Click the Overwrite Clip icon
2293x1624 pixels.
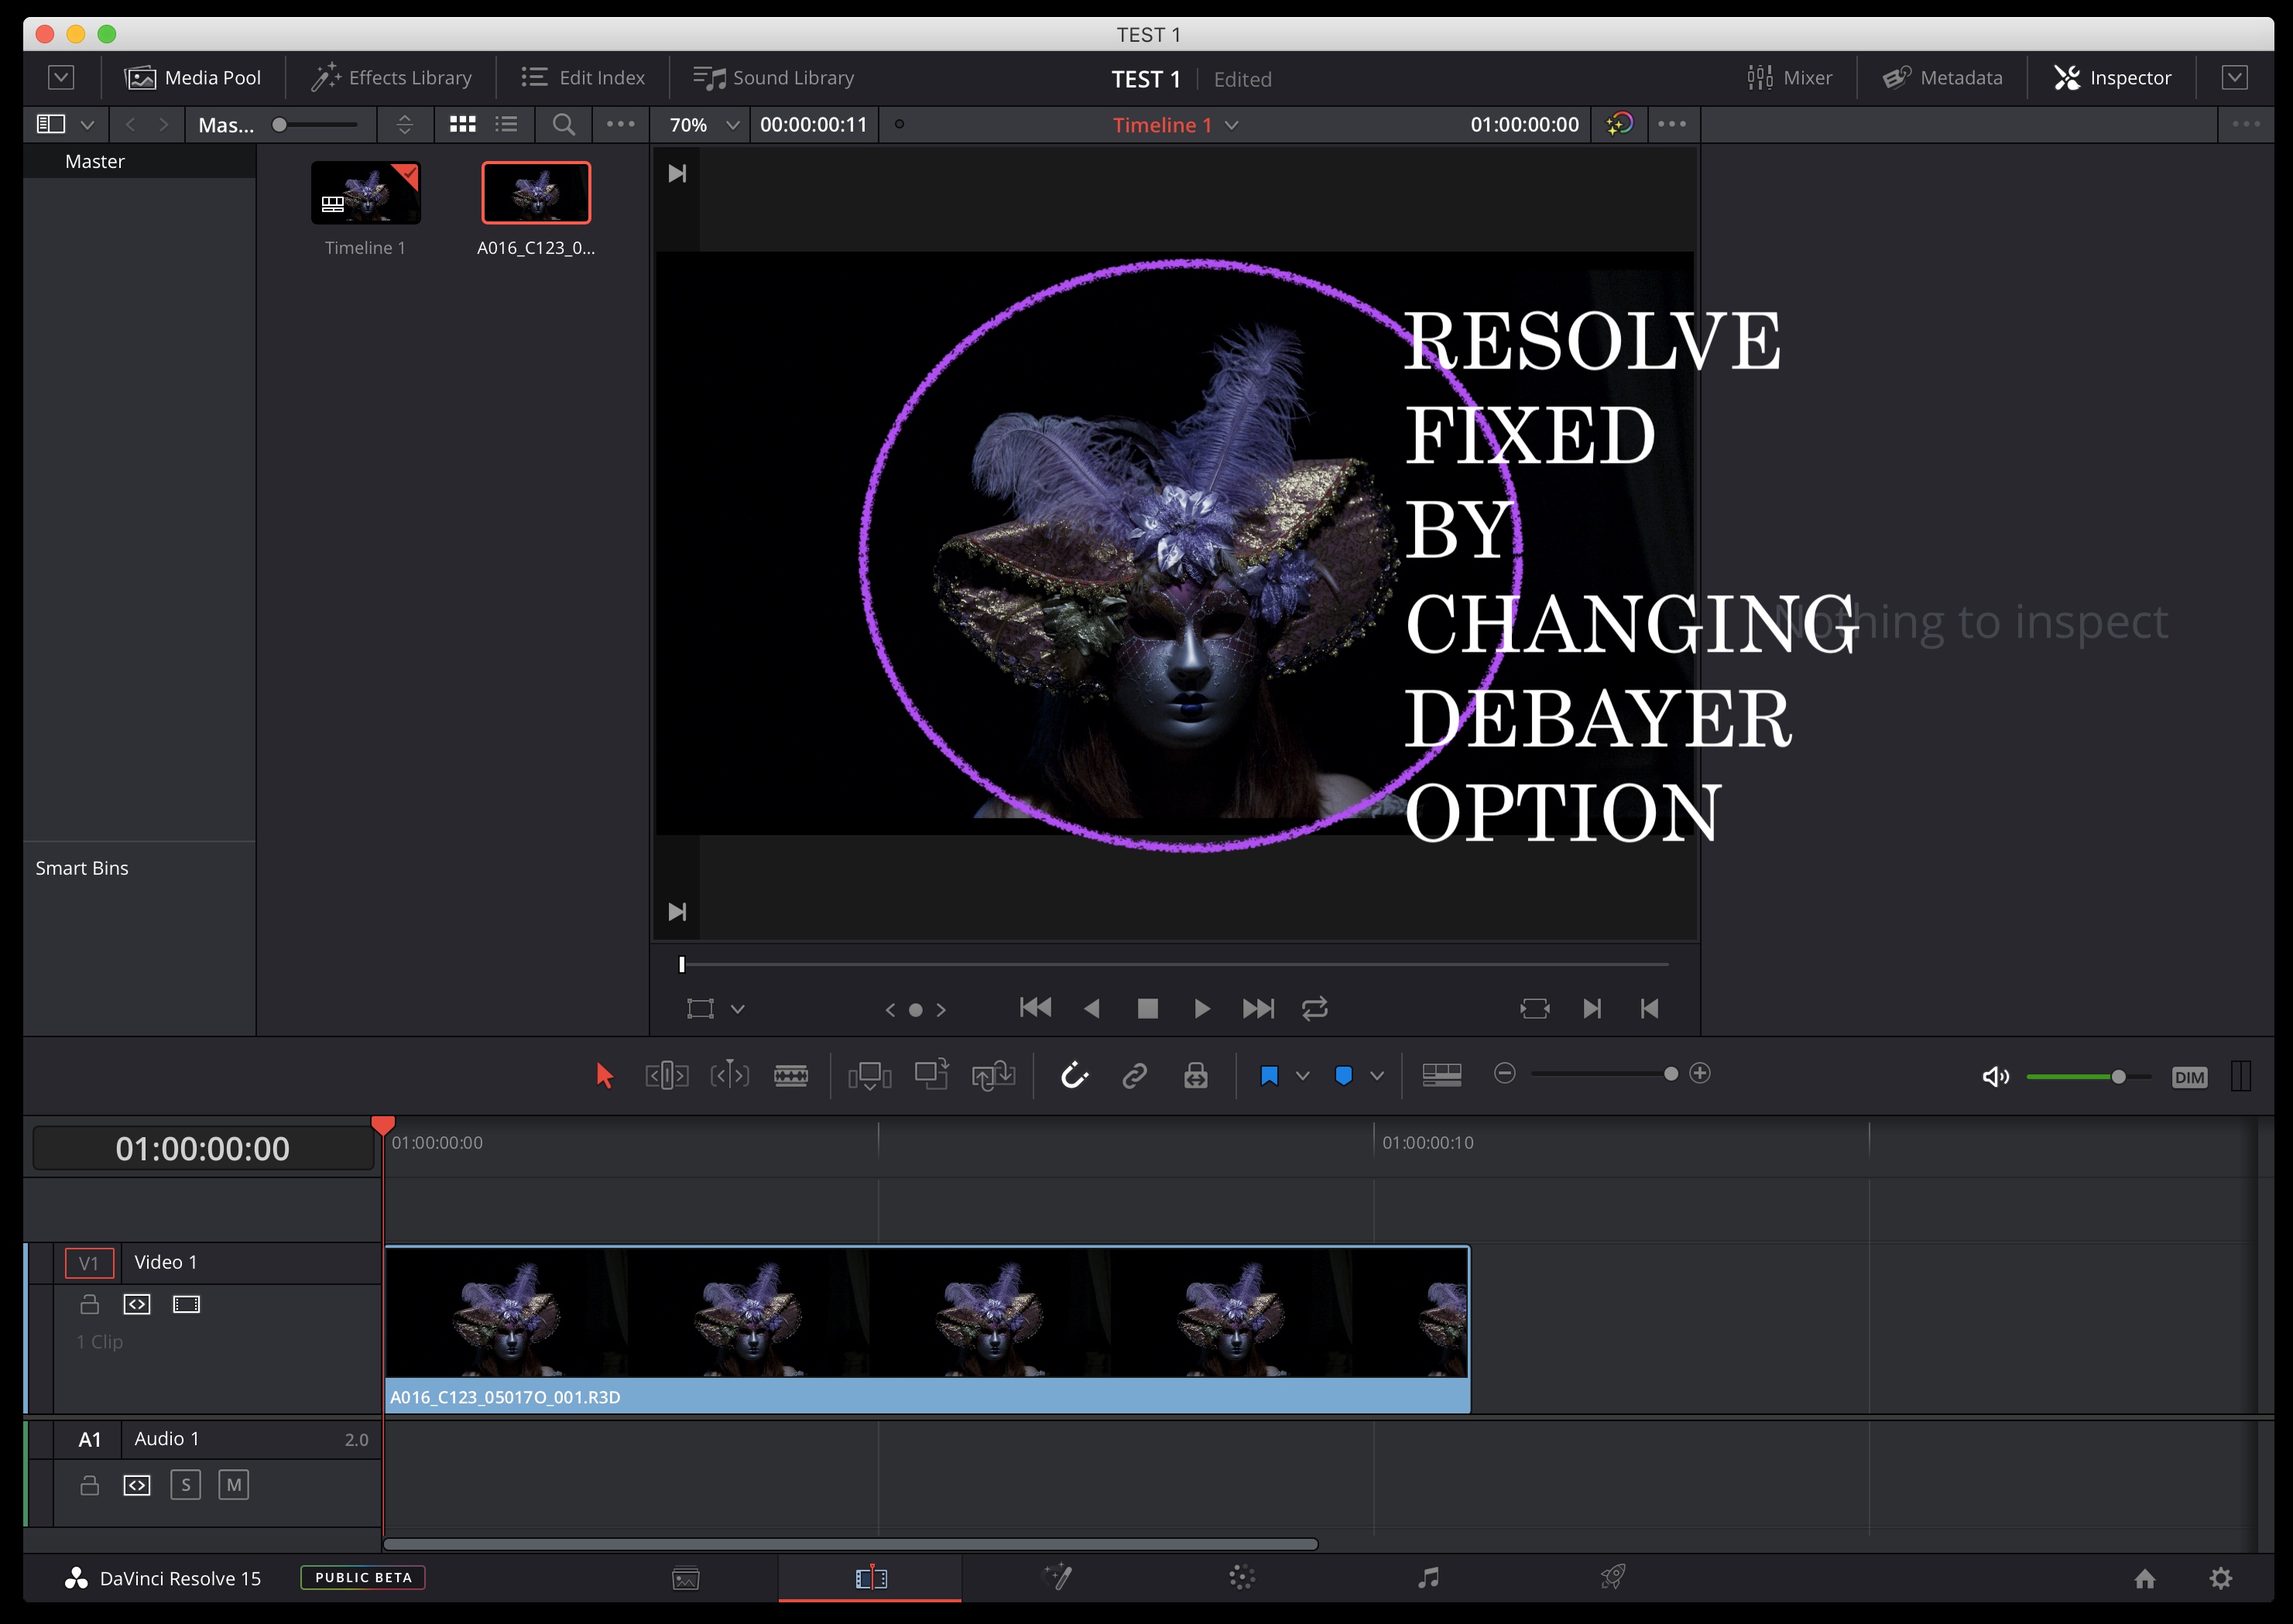click(x=932, y=1076)
